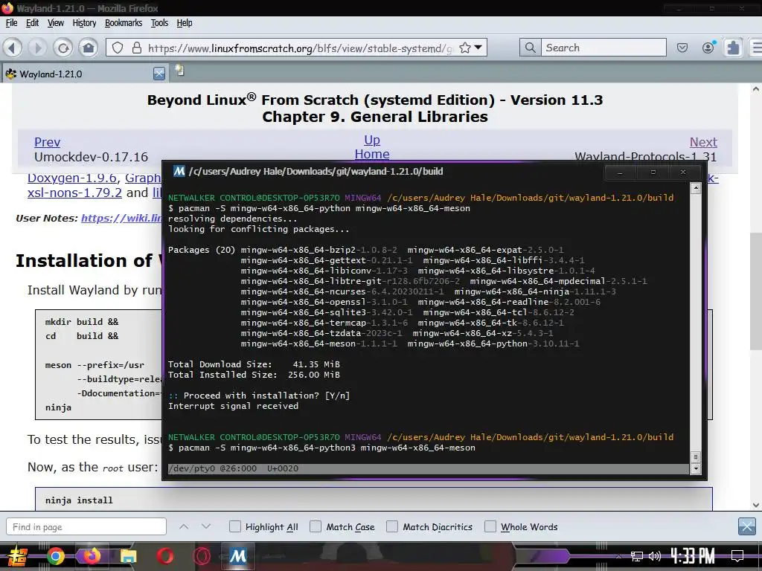Viewport: 762px width, 571px height.
Task: Open the notification center icon
Action: (737, 556)
